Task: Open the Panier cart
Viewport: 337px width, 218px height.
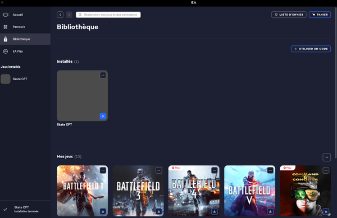Action: [x=320, y=15]
